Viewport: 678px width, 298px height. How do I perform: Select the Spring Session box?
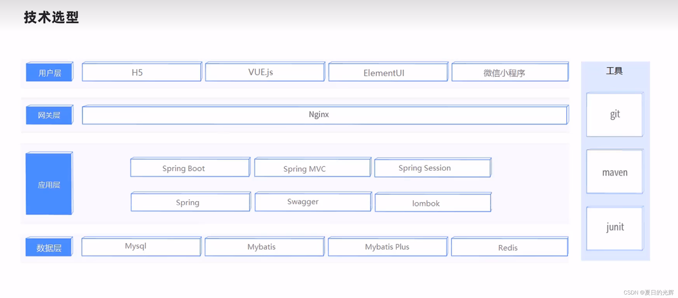click(433, 168)
